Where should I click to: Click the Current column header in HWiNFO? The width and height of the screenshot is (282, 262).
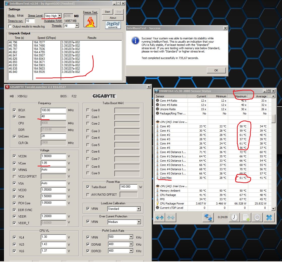point(197,96)
